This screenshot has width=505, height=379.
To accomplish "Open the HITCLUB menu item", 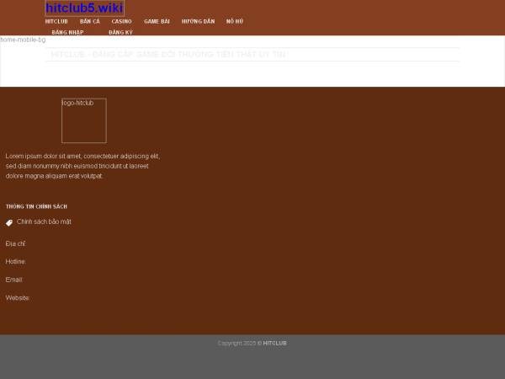I will coord(56,21).
